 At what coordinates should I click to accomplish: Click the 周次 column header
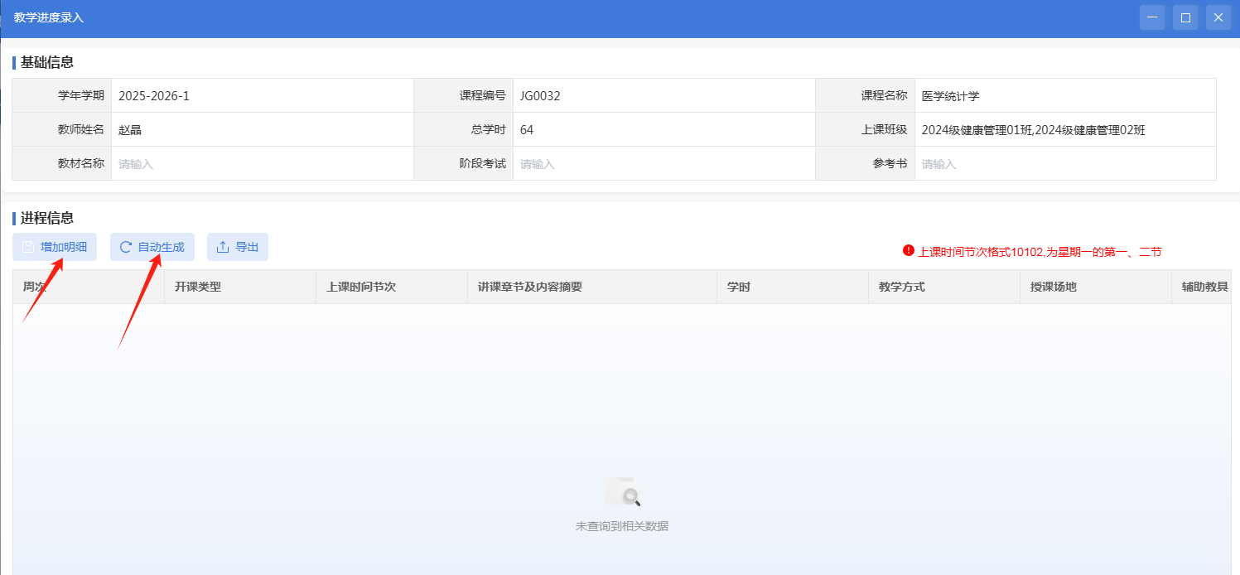[x=35, y=287]
